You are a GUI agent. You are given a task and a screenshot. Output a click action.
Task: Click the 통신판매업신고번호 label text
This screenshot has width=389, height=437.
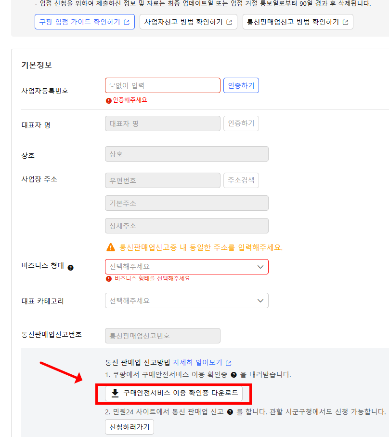(x=52, y=334)
